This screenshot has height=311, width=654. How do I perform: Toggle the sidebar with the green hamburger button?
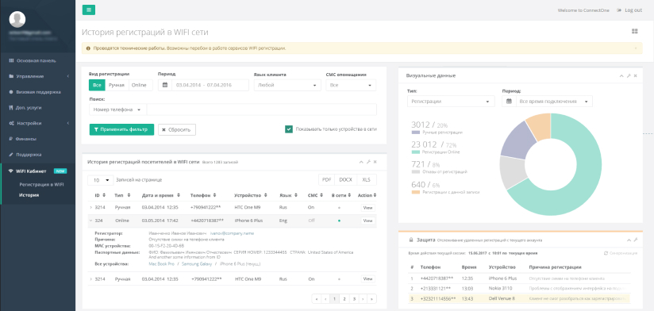(x=89, y=10)
